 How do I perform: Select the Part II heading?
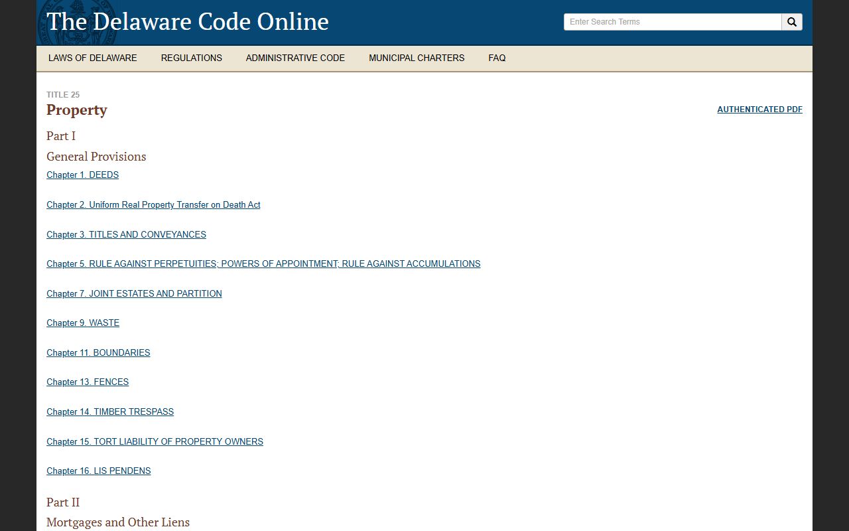tap(63, 502)
